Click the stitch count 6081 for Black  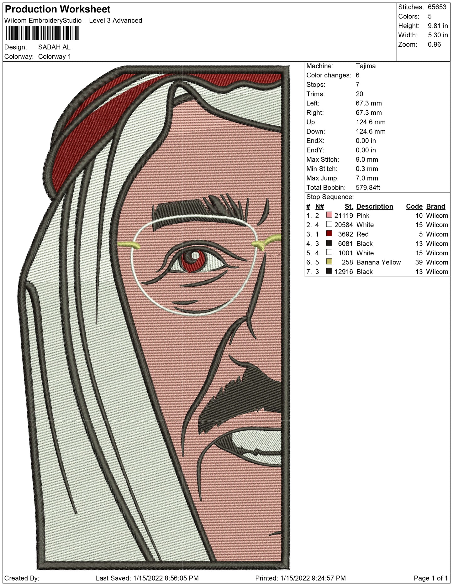(x=345, y=244)
